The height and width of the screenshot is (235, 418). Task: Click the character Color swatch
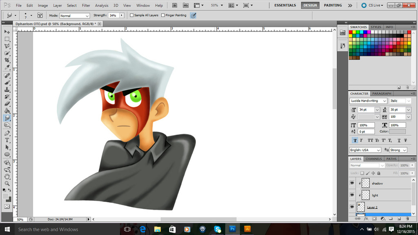coord(397,131)
